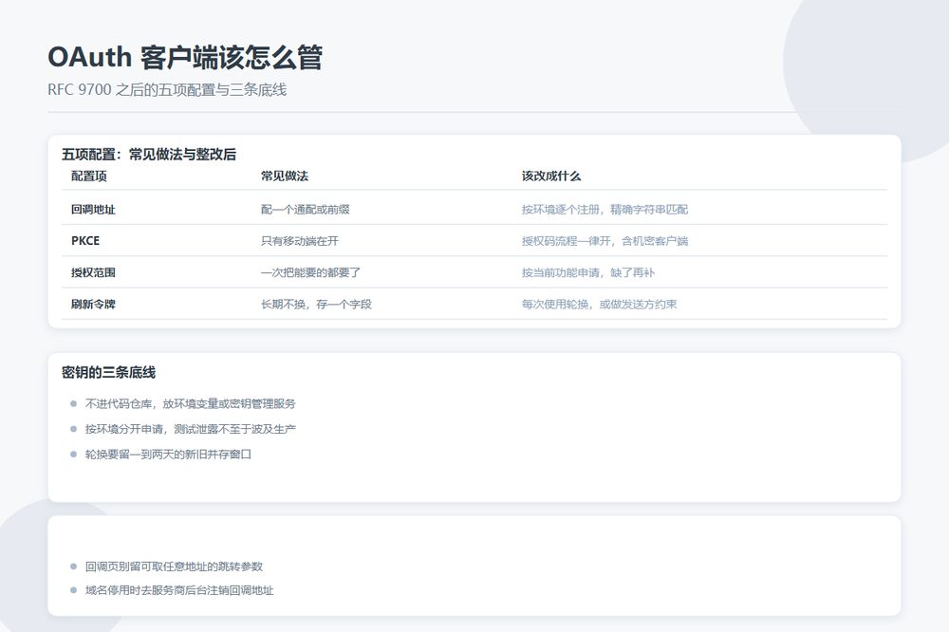The image size is (949, 632).
Task: Click column header '配置项'
Action: click(89, 177)
